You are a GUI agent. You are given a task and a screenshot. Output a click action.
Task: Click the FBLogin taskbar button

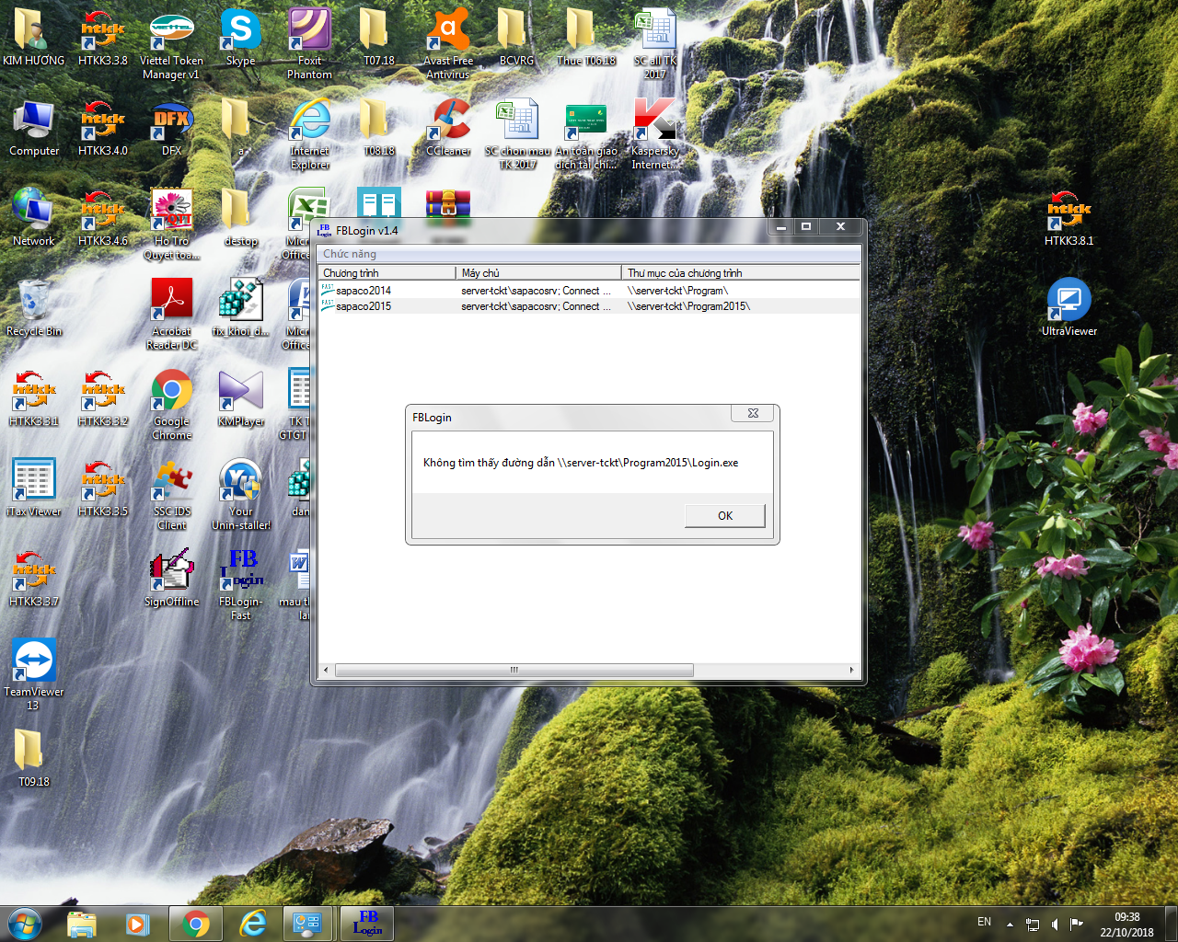(367, 924)
